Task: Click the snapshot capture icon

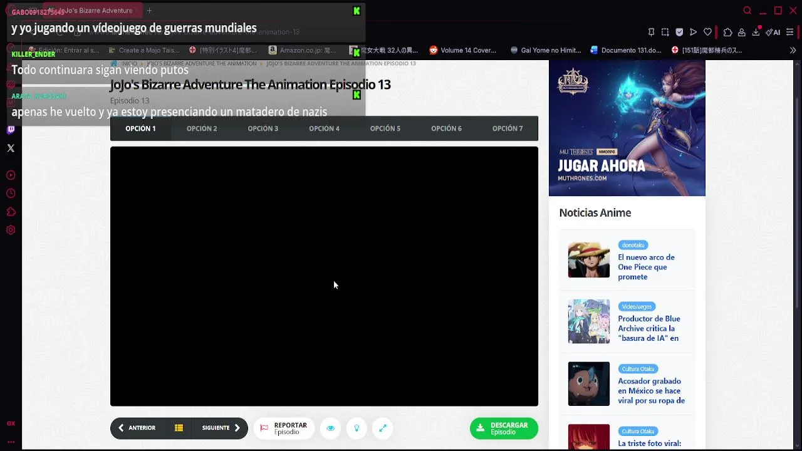Action: [x=665, y=32]
